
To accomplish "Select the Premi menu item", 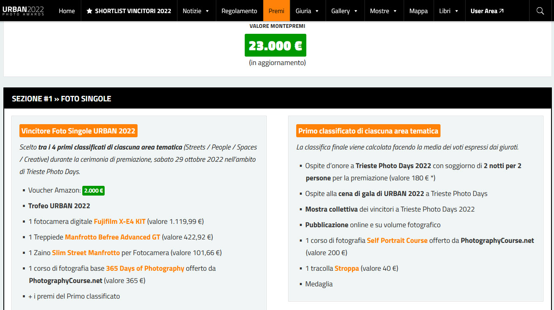I will click(276, 11).
